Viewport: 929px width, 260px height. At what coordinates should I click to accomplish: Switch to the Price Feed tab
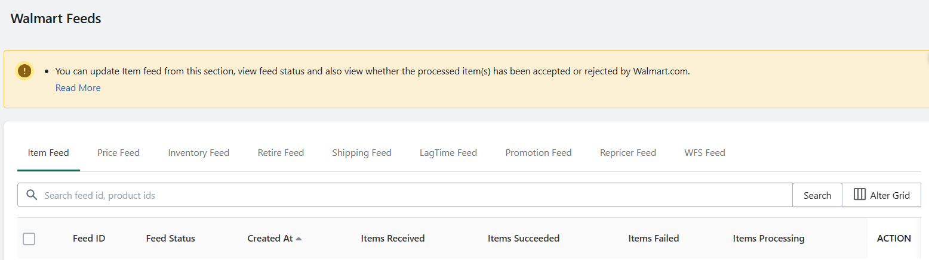point(118,153)
